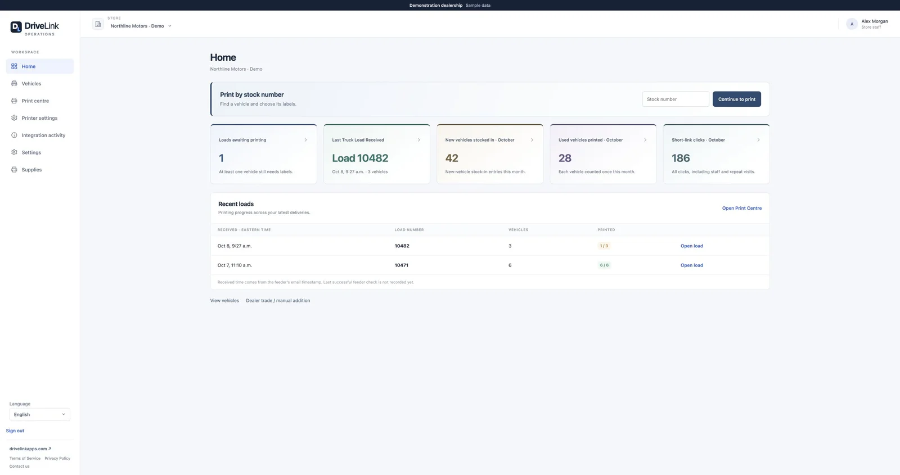This screenshot has width=900, height=475.
Task: Open the Vehicles menu item
Action: coord(40,83)
